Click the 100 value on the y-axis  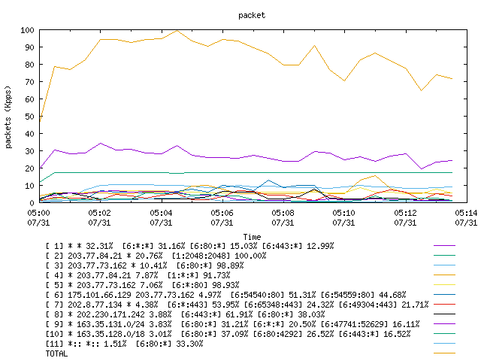pos(27,30)
